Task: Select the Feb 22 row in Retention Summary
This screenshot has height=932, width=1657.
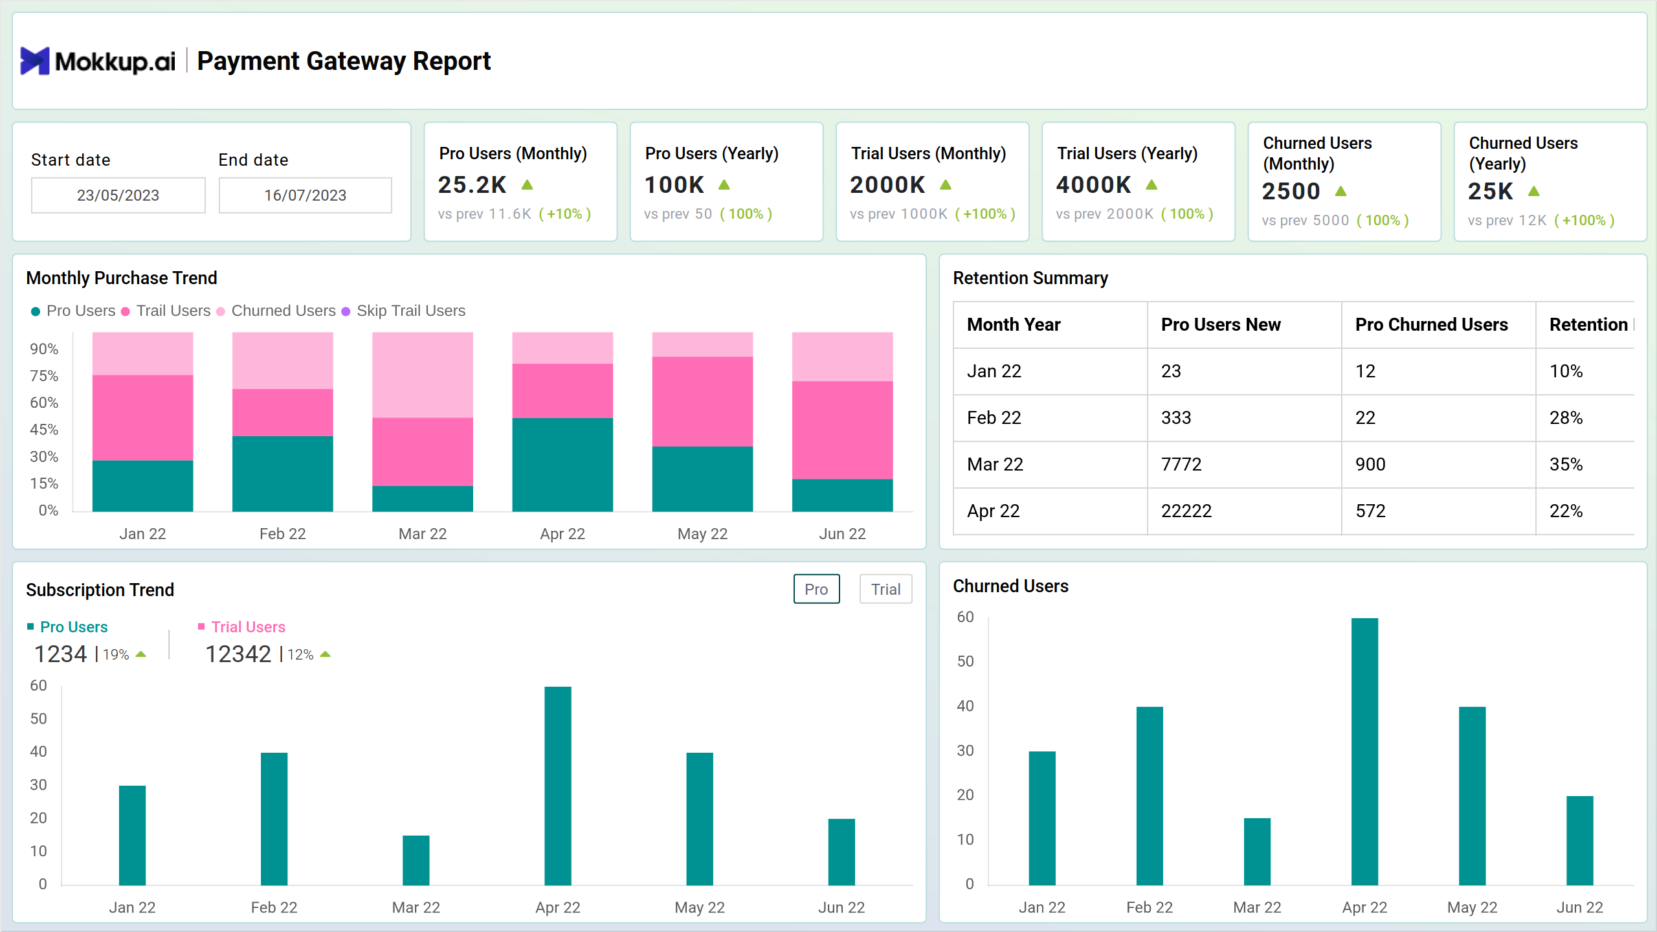Action: pos(1293,418)
